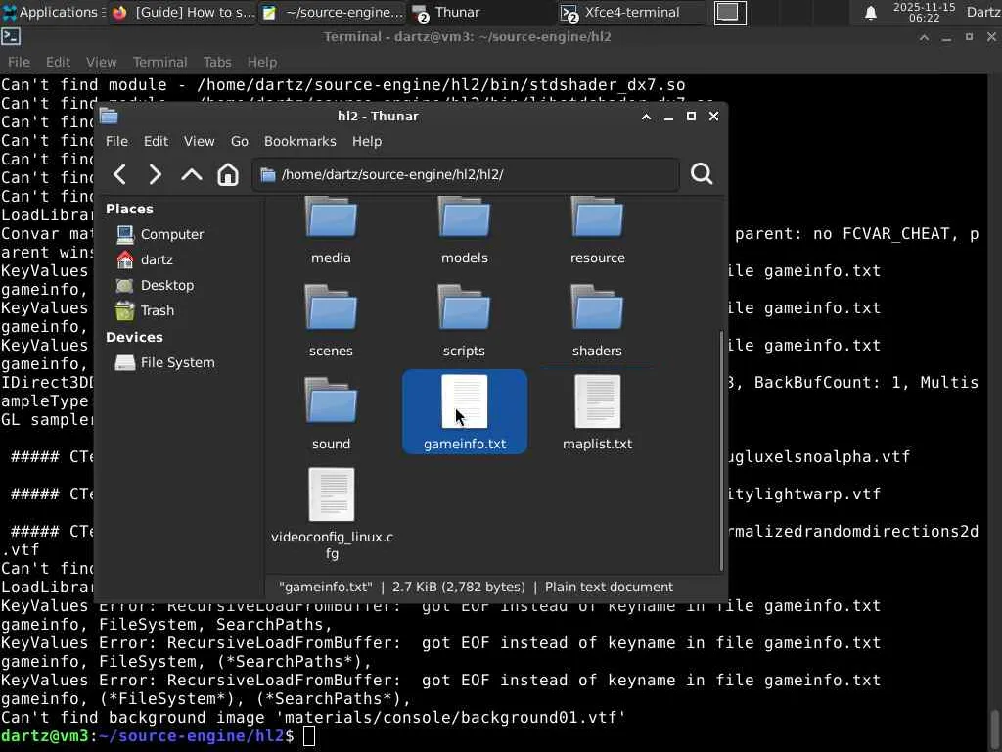Open the notification bell icon
Viewport: 1002px width, 752px height.
[870, 13]
